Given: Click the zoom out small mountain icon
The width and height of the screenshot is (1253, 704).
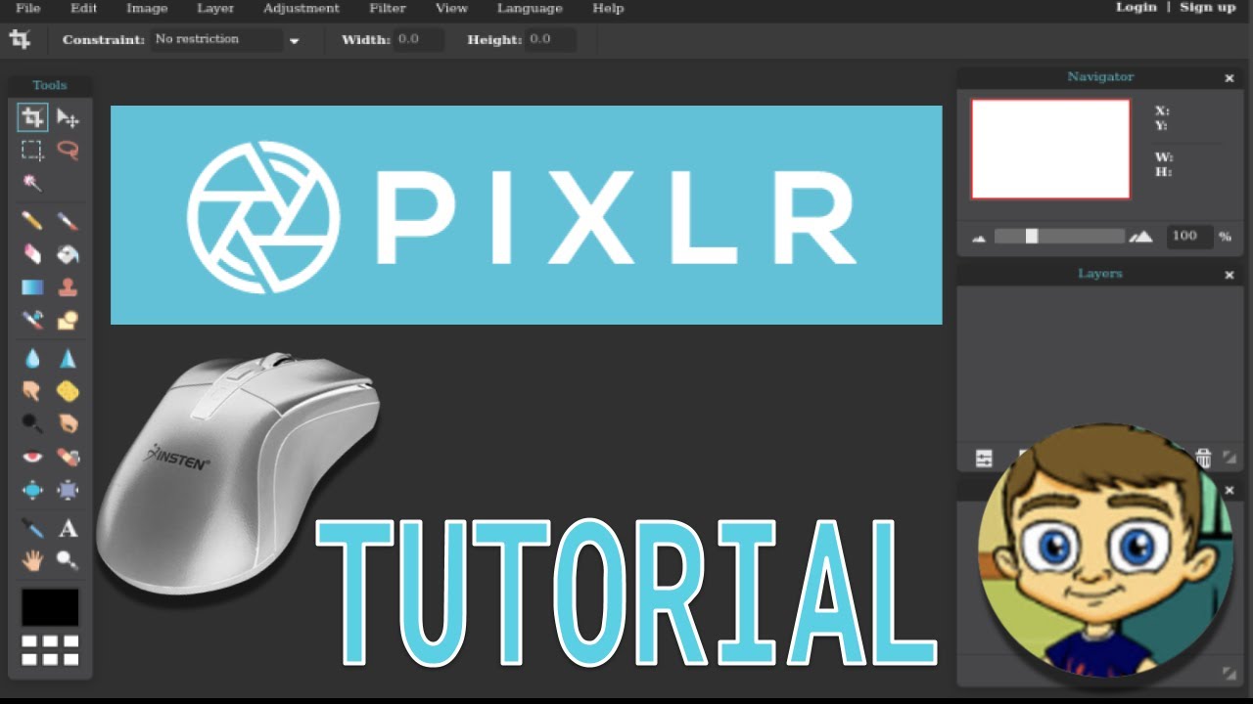Looking at the screenshot, I should (x=978, y=238).
